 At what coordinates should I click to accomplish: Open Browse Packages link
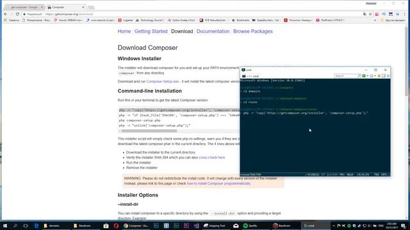coord(253,31)
